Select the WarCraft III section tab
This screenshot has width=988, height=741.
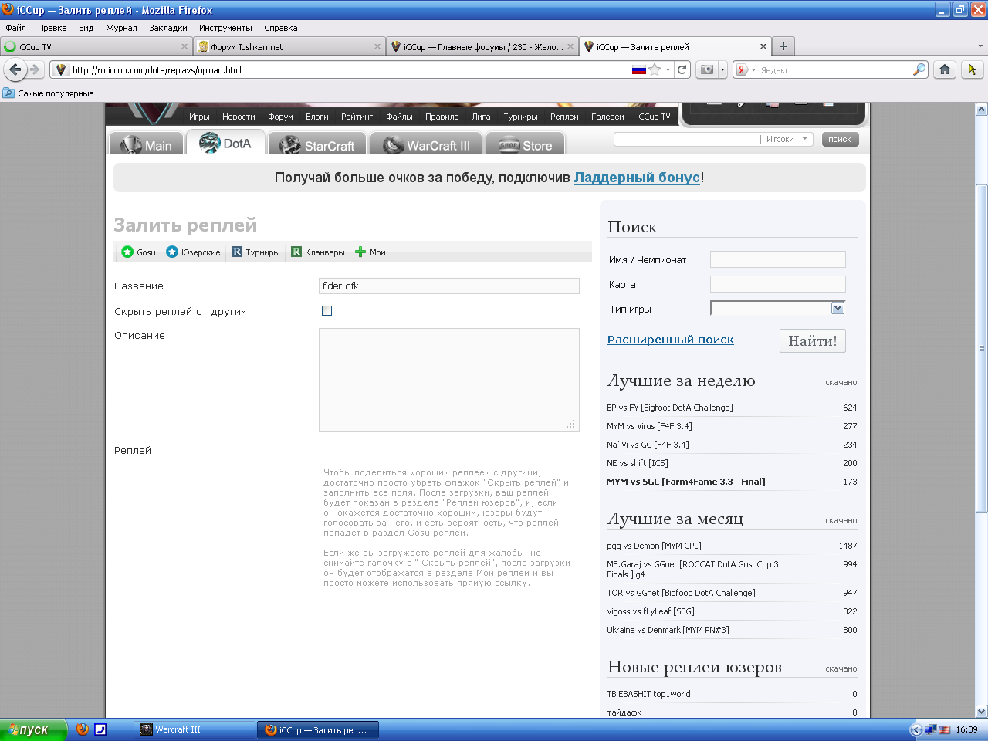[426, 145]
